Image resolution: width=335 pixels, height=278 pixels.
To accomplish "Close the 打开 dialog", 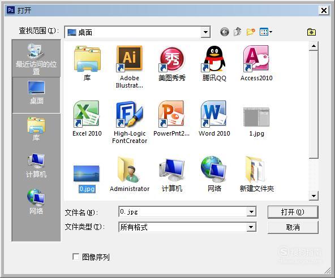I will pyautogui.click(x=324, y=10).
